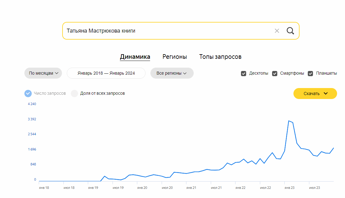Open the По месяцам dropdown
345x198 pixels.
[43, 73]
